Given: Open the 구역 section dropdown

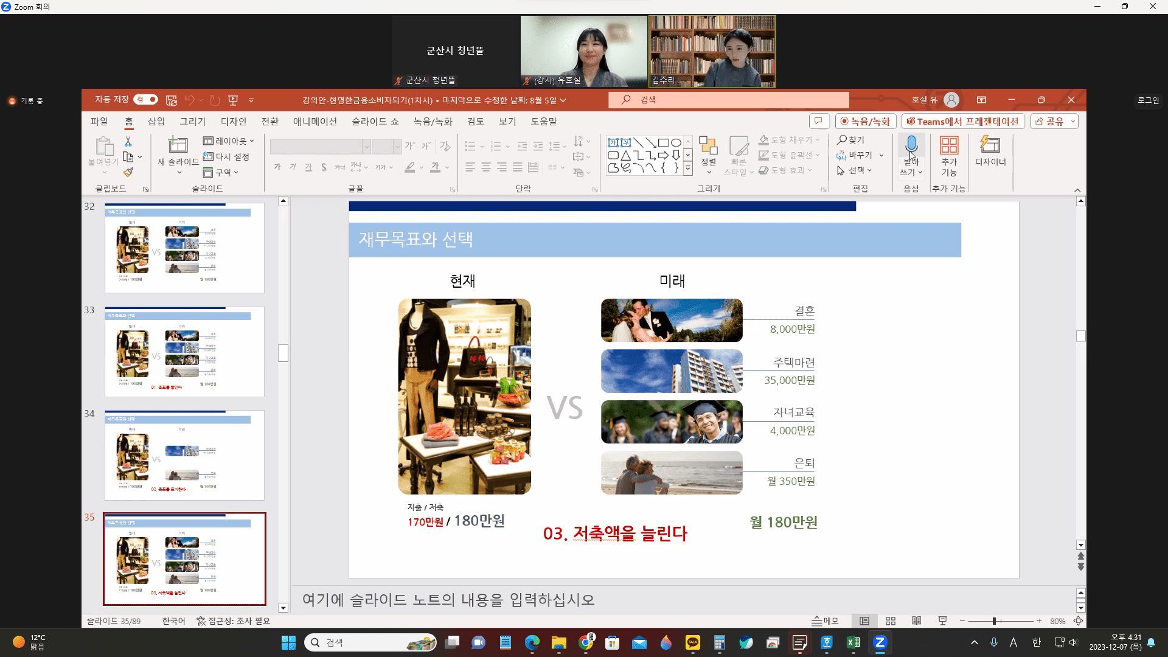Looking at the screenshot, I should pos(221,172).
